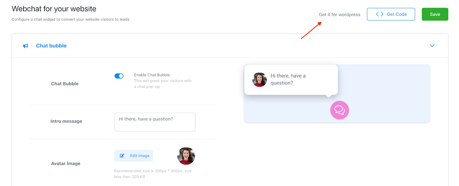459x186 pixels.
Task: Click the Chat bubble section title
Action: pyautogui.click(x=51, y=46)
